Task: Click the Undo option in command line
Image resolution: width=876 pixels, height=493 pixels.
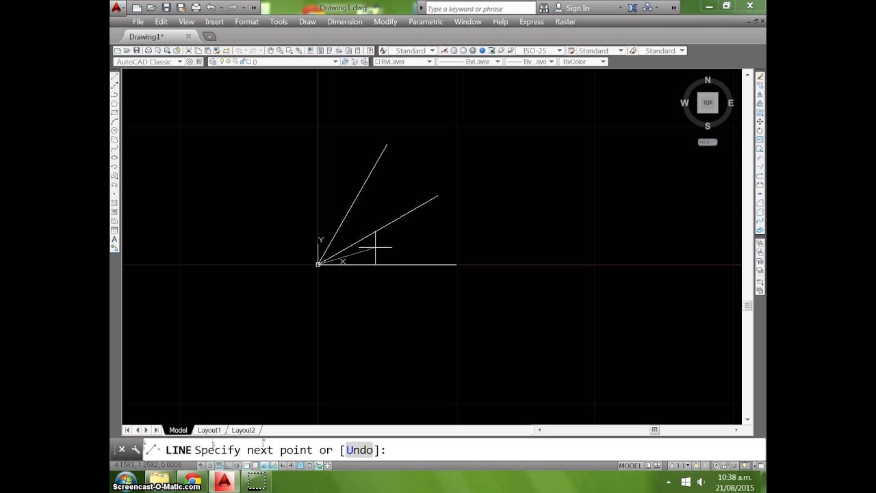Action: pyautogui.click(x=359, y=450)
